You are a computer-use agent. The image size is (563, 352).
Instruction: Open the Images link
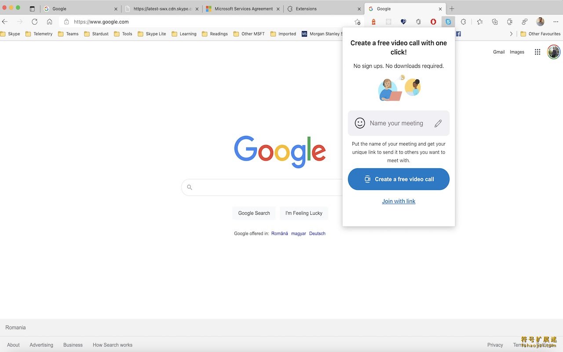coord(517,52)
